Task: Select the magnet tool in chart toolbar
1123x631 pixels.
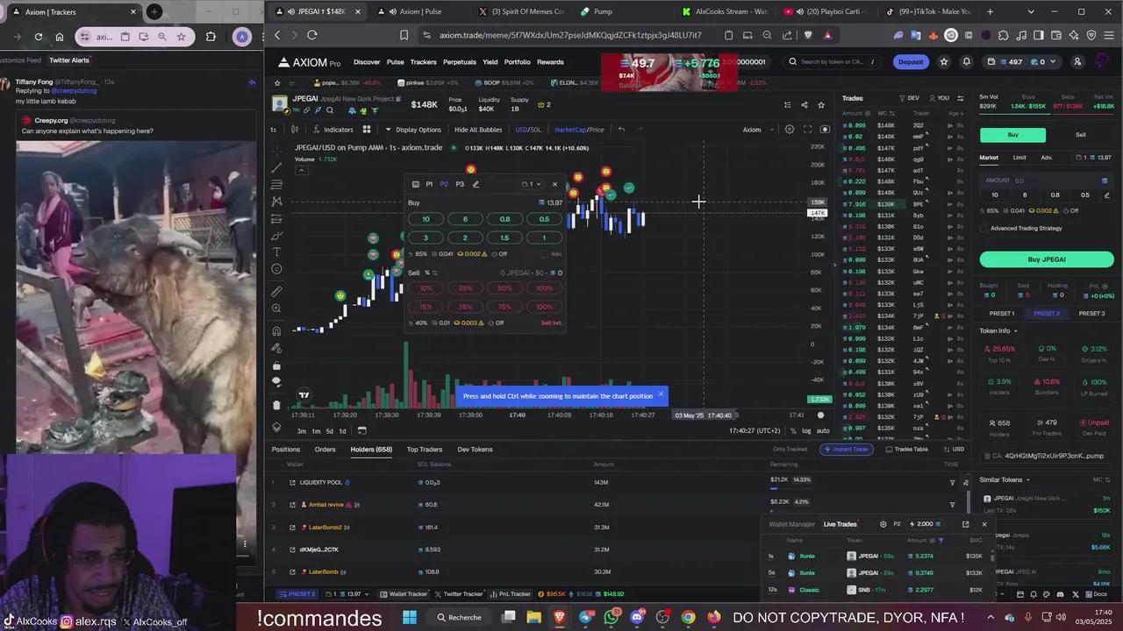Action: [x=277, y=330]
